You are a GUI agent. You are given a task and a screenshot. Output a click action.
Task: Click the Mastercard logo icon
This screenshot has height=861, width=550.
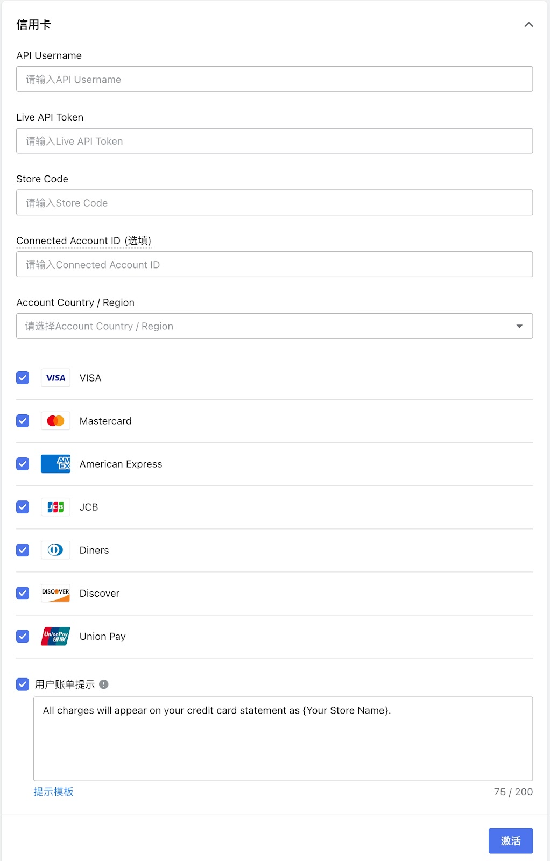coord(55,421)
